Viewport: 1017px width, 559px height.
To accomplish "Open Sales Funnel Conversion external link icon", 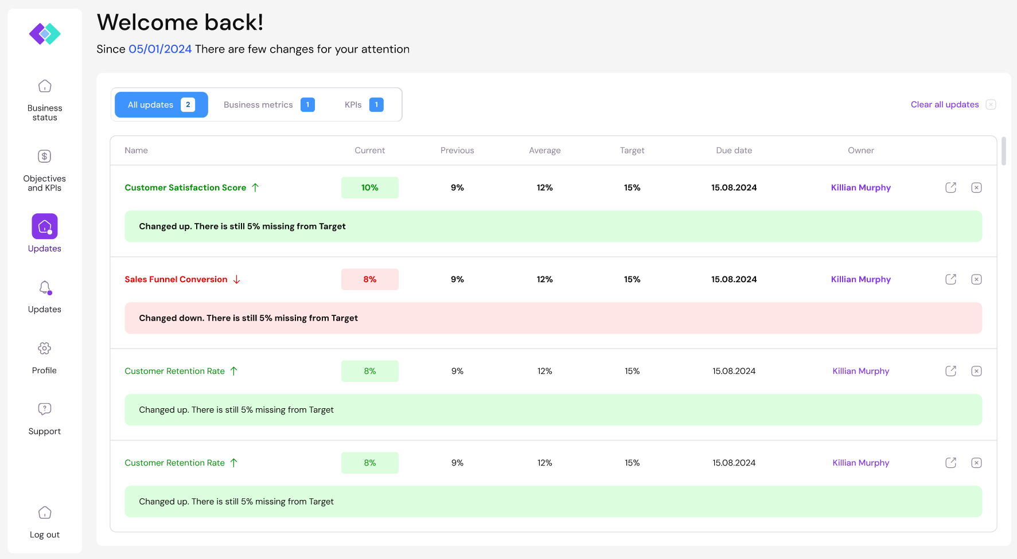I will point(950,279).
